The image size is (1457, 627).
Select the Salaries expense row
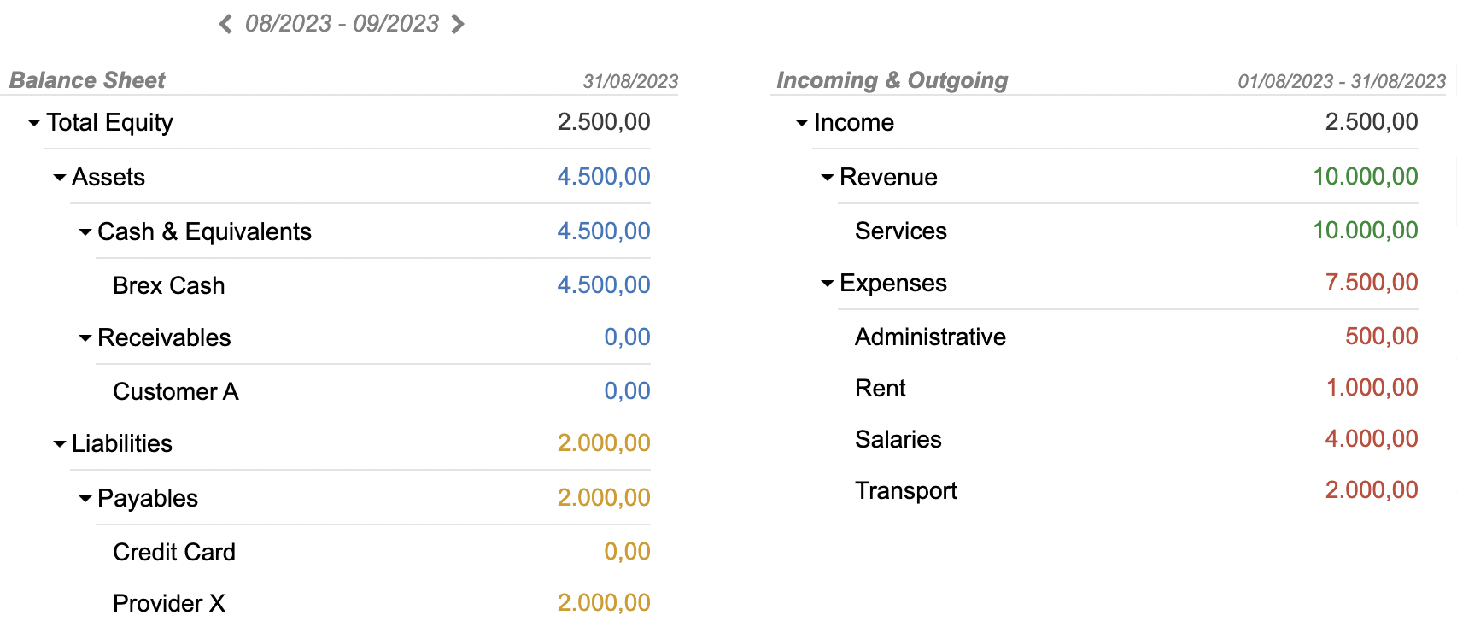(898, 438)
